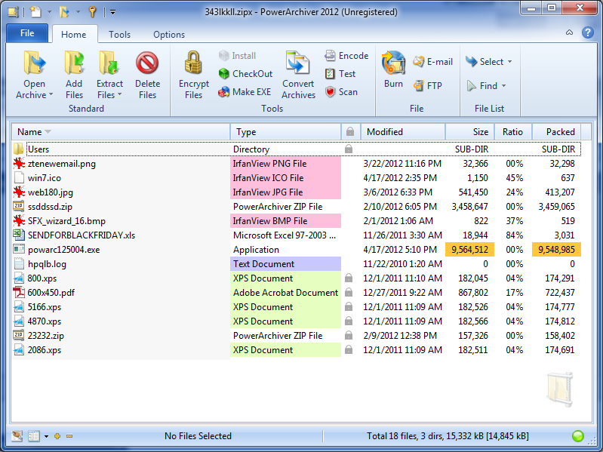
Task: Click the lock column header icon
Action: pyautogui.click(x=350, y=132)
